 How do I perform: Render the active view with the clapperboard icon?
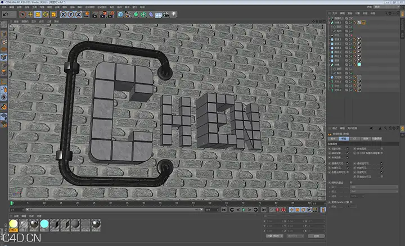[x=95, y=15]
